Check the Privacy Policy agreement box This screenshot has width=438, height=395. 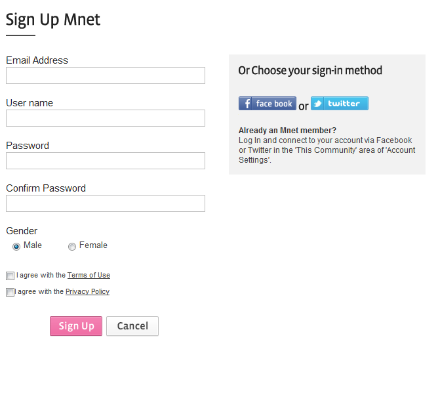10,292
